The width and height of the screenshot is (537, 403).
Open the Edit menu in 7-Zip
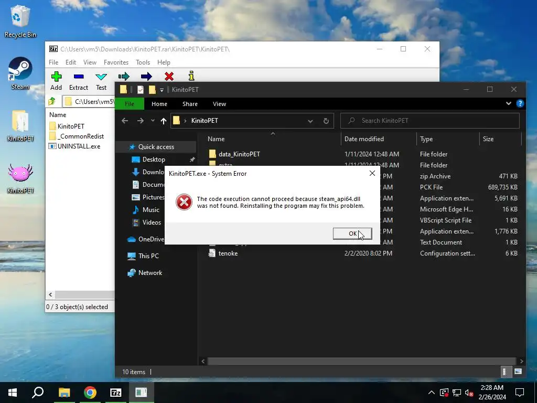coord(71,62)
